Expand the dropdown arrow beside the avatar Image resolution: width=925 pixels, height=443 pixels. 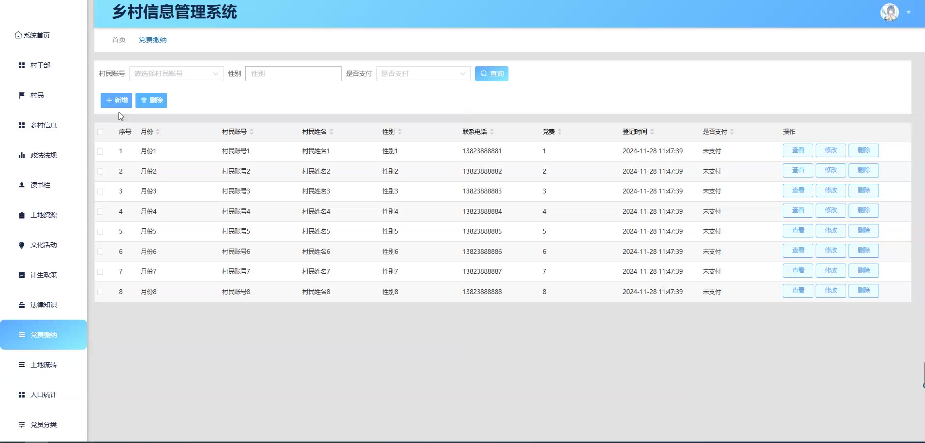pos(909,13)
